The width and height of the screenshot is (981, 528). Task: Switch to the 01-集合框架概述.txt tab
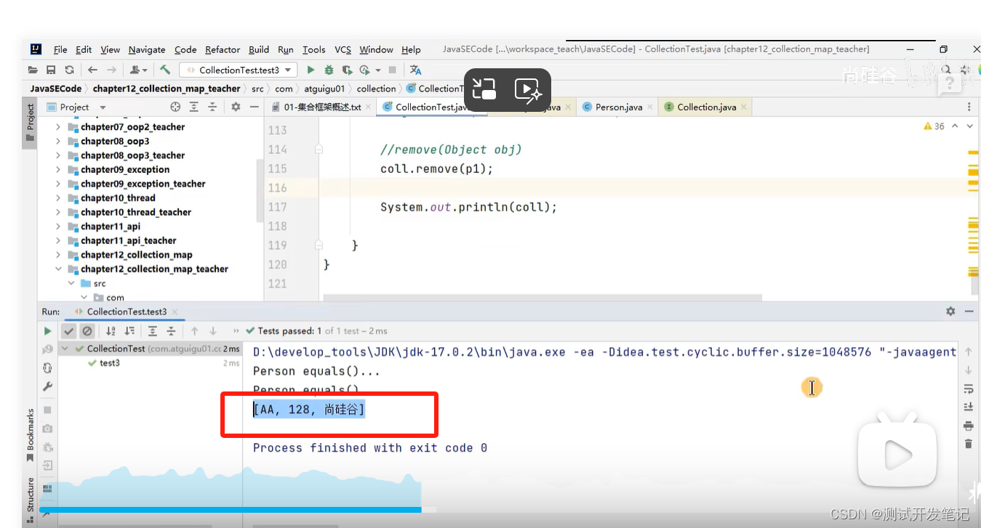[x=322, y=107]
